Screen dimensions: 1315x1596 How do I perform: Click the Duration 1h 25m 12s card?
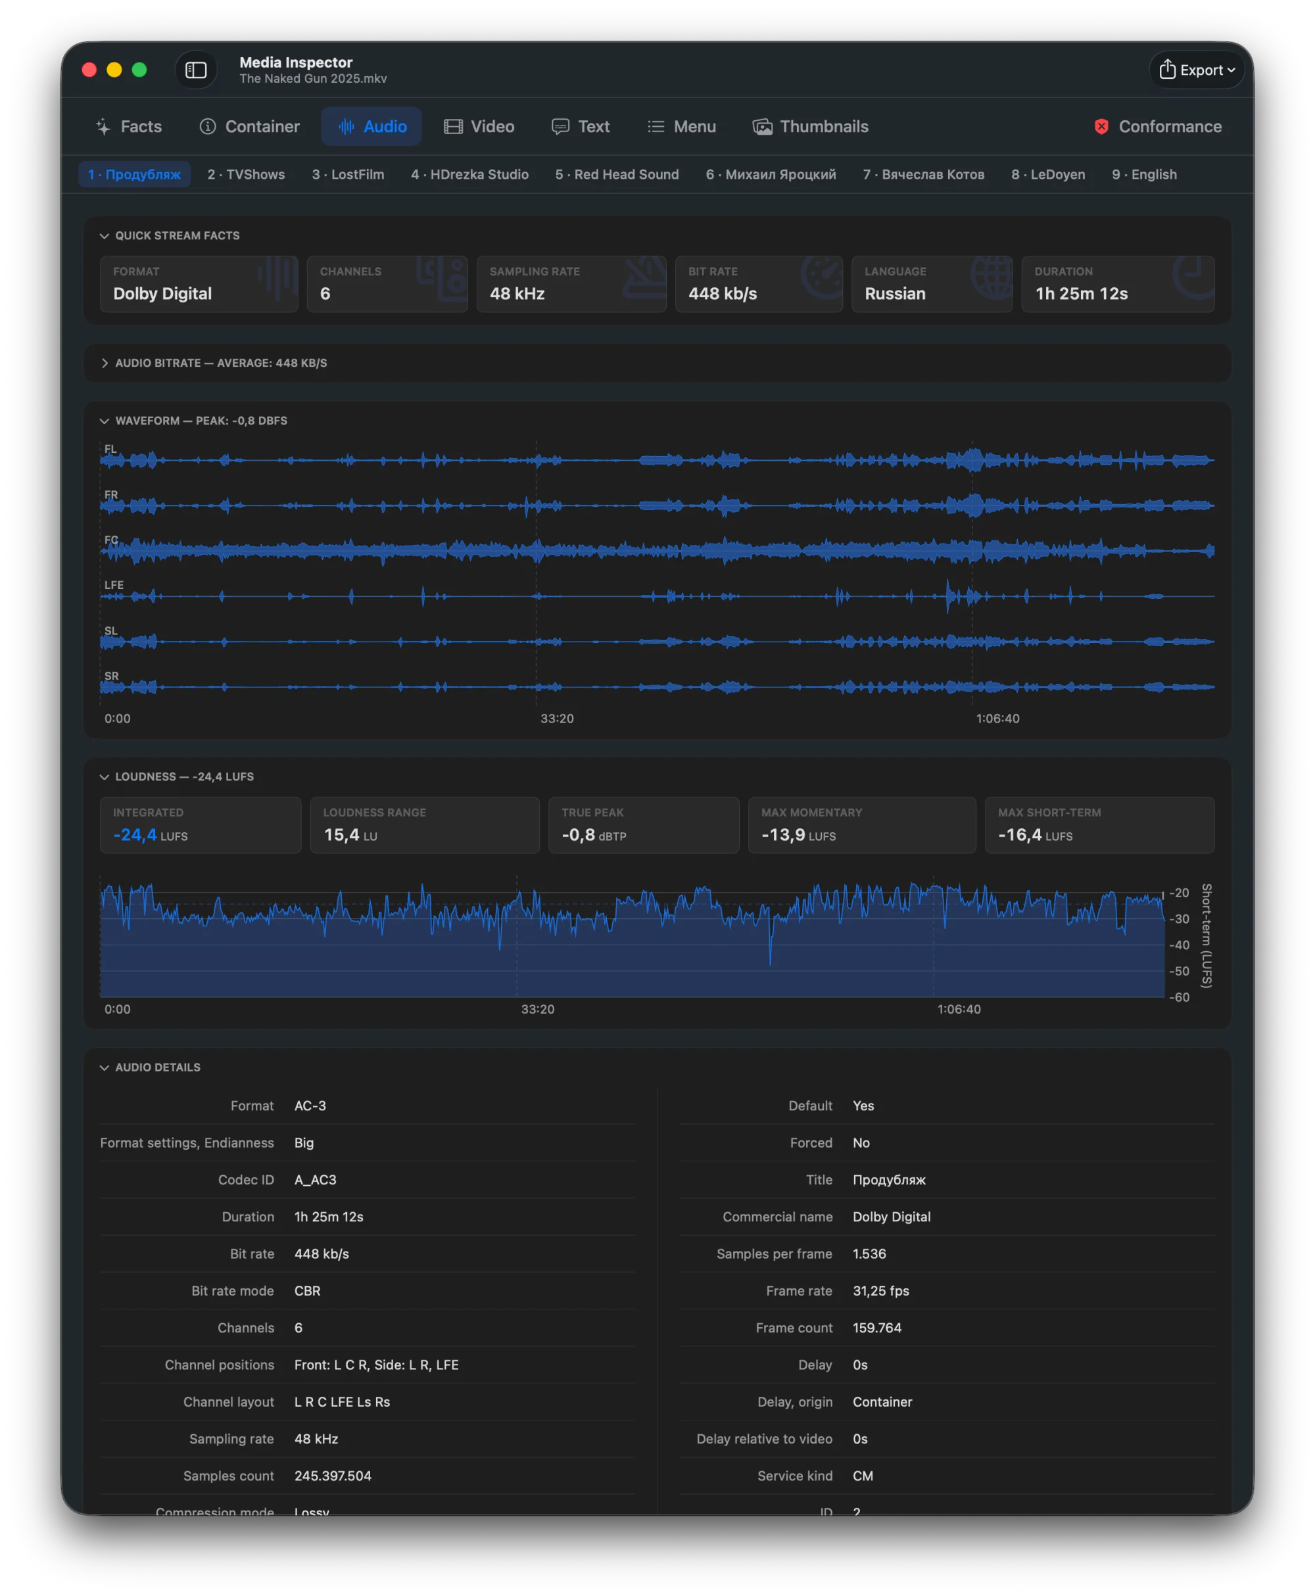pos(1117,284)
